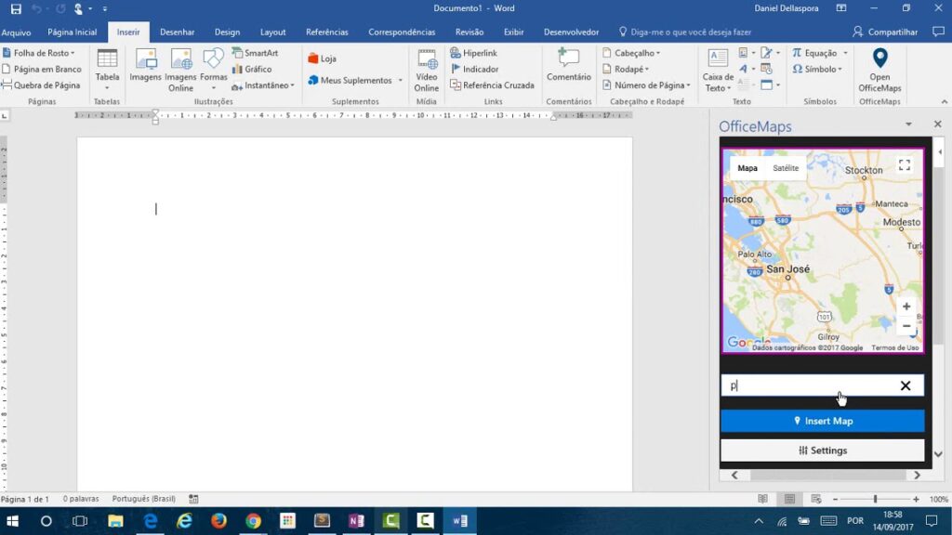Insert a Referência Cruzada
Image resolution: width=952 pixels, height=535 pixels.
(493, 85)
